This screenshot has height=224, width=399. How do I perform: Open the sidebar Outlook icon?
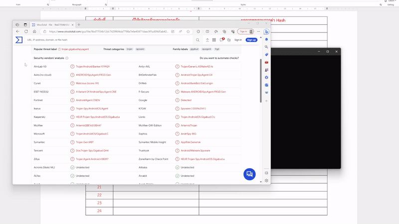[x=266, y=85]
